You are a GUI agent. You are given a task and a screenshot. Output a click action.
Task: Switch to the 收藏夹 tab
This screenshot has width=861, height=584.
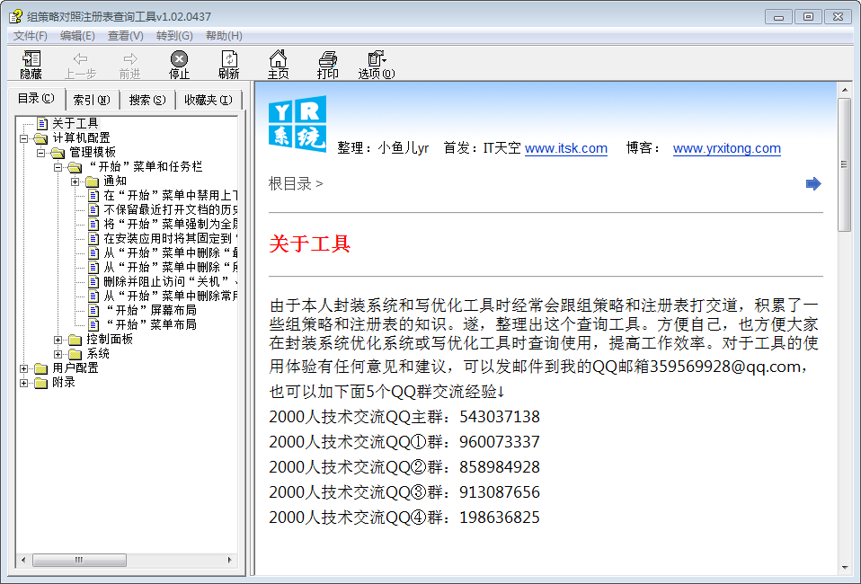209,100
